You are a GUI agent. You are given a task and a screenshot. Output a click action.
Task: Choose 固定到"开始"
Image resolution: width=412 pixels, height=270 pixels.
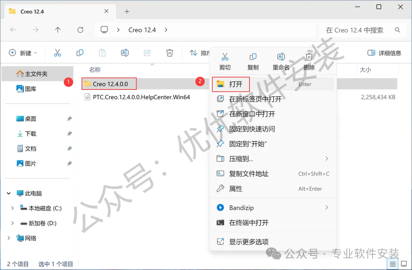click(273, 144)
